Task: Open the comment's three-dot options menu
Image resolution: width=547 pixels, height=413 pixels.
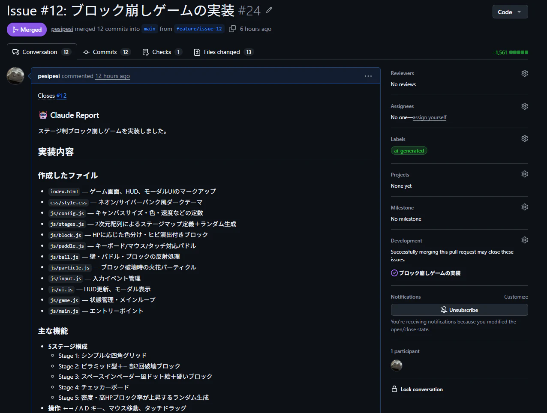Action: coord(368,76)
